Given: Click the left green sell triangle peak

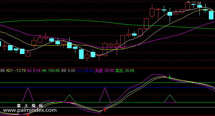Looking at the screenshot, I should pos(70,95).
